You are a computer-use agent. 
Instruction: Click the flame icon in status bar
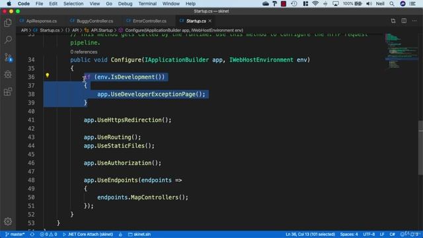120,234
